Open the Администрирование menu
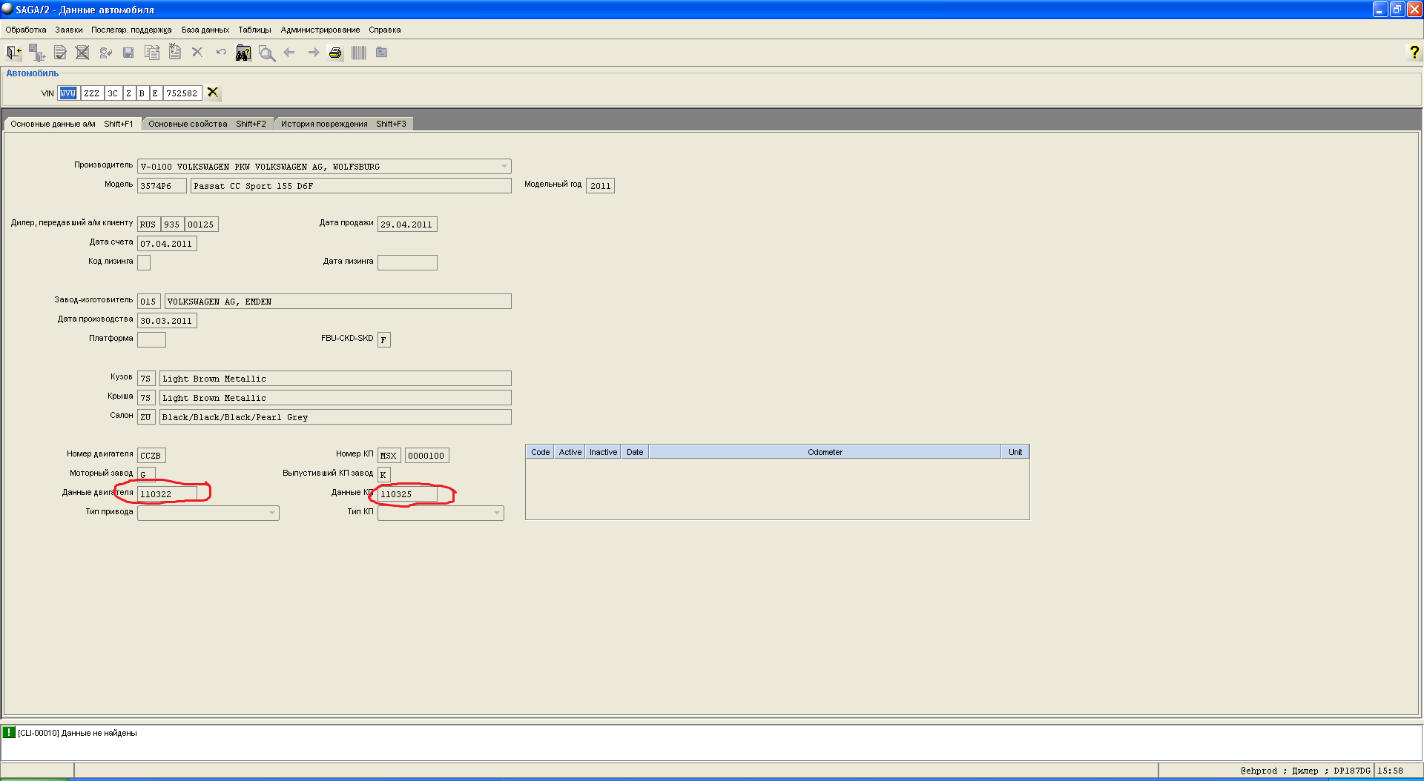The height and width of the screenshot is (781, 1424). [x=320, y=30]
